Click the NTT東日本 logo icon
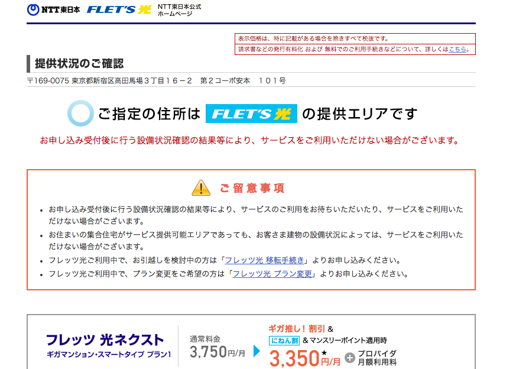 54,9
